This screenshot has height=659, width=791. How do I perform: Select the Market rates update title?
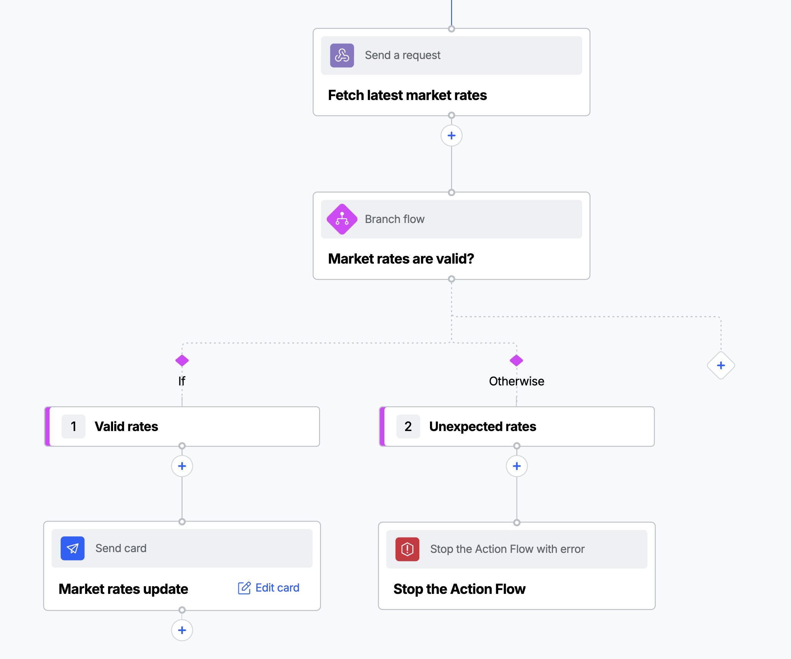123,589
